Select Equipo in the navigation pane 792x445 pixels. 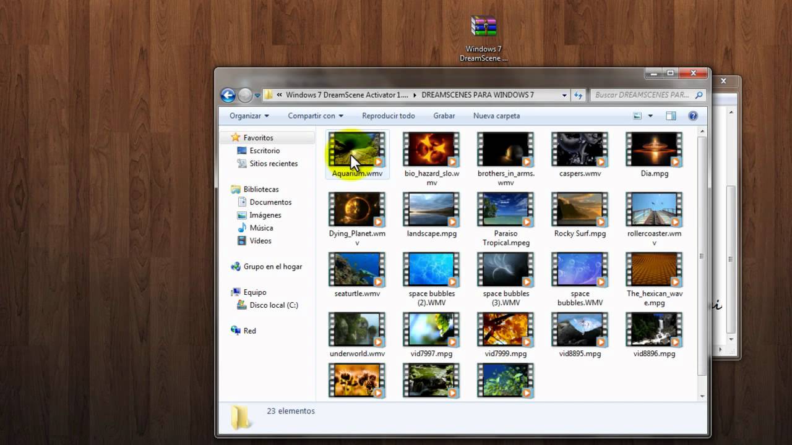pos(254,292)
